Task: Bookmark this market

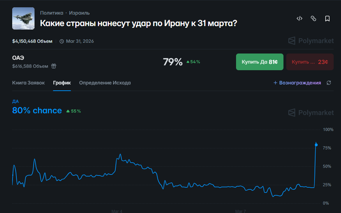Action: click(x=327, y=19)
